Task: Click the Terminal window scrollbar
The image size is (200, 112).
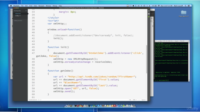Action: tap(189, 62)
